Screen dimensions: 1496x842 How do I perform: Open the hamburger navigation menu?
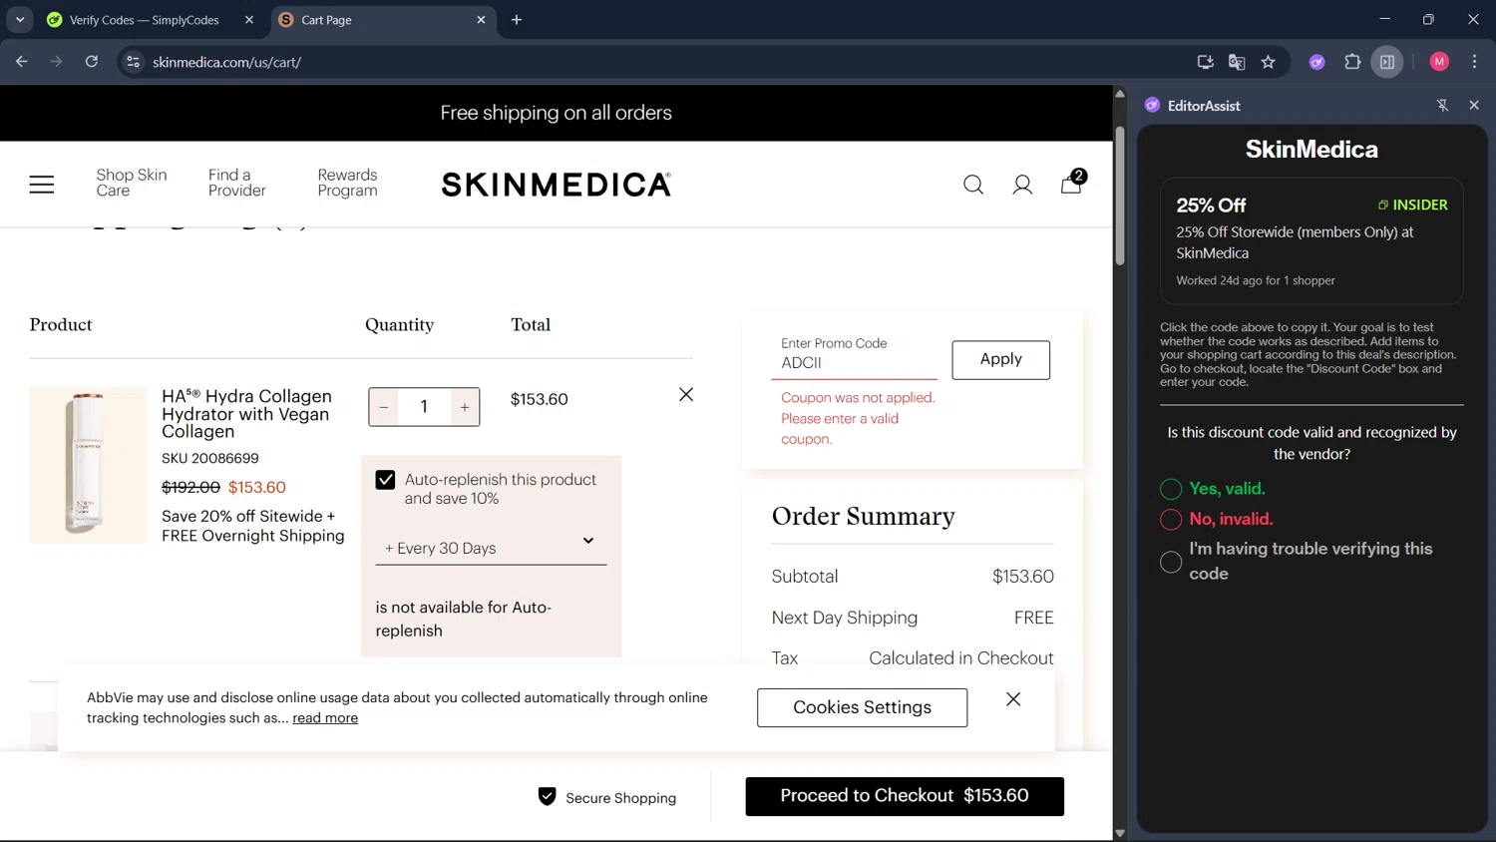[x=42, y=185]
